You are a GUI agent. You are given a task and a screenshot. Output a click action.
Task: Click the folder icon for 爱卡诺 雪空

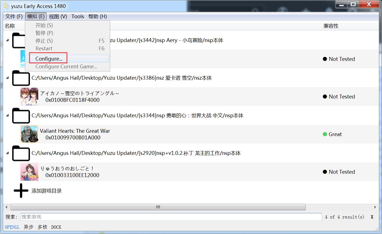click(21, 78)
